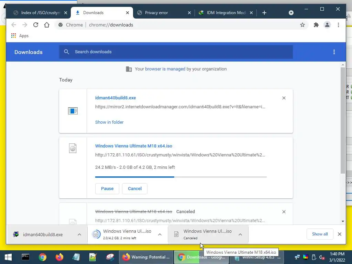
Task: Click the downloading Windows Vienna shelf item
Action: [x=123, y=234]
